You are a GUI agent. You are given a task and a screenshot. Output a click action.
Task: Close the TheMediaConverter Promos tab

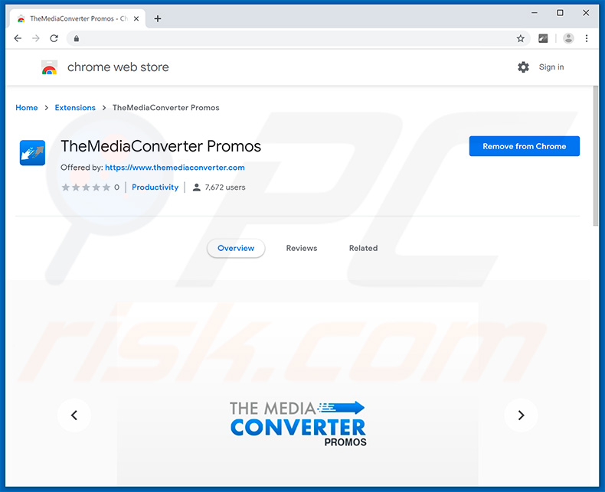tap(136, 18)
